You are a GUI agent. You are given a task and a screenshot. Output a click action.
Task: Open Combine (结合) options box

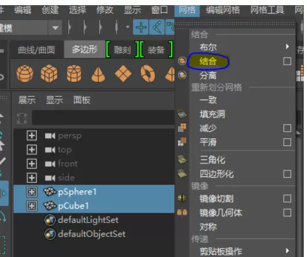click(x=287, y=61)
